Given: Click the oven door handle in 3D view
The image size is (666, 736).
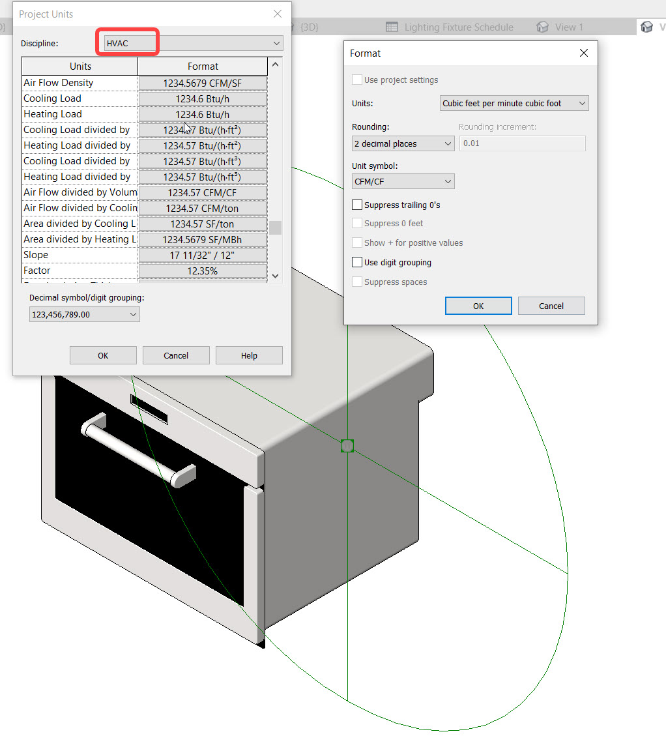Looking at the screenshot, I should pos(138,450).
